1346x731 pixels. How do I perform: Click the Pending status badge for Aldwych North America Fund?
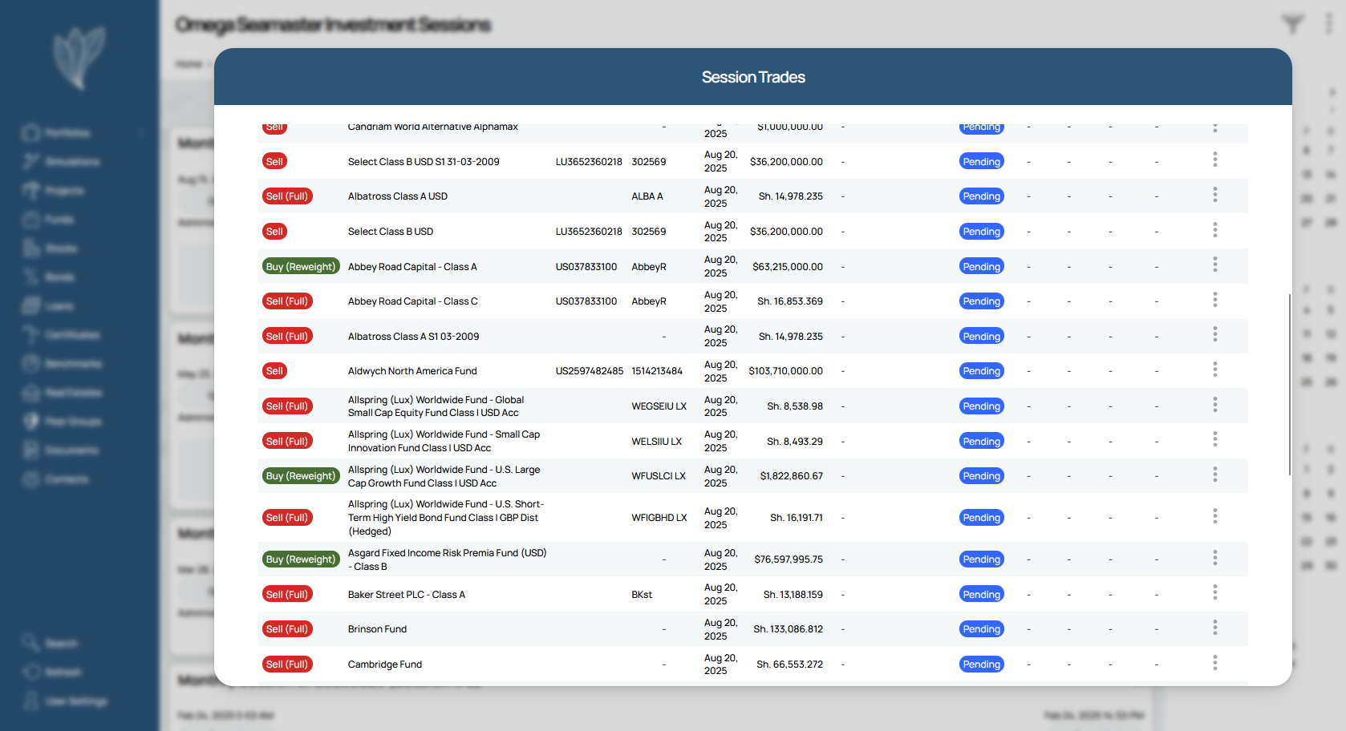tap(981, 371)
